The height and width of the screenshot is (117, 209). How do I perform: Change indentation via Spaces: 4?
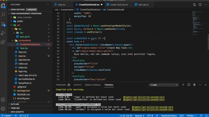(139, 116)
